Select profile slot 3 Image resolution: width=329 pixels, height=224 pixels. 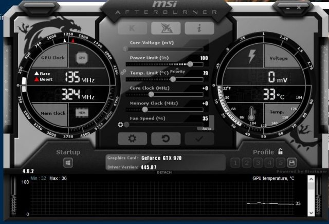tap(258, 163)
